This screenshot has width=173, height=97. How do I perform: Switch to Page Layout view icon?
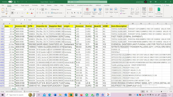[147, 91]
